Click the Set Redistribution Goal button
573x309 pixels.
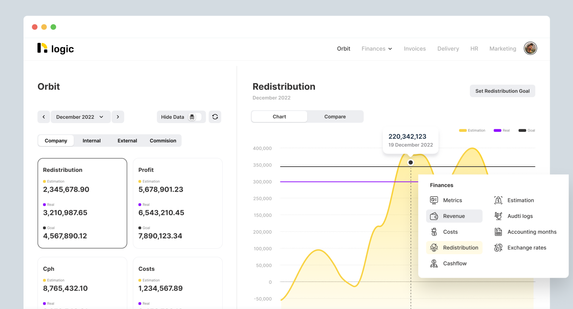click(502, 91)
